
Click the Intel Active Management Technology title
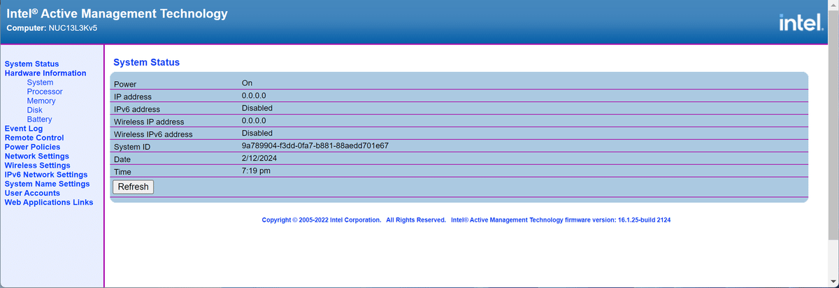click(x=117, y=13)
